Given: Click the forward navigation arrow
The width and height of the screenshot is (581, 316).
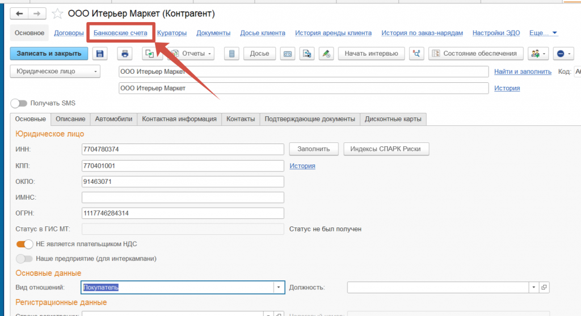Looking at the screenshot, I should click(x=37, y=13).
